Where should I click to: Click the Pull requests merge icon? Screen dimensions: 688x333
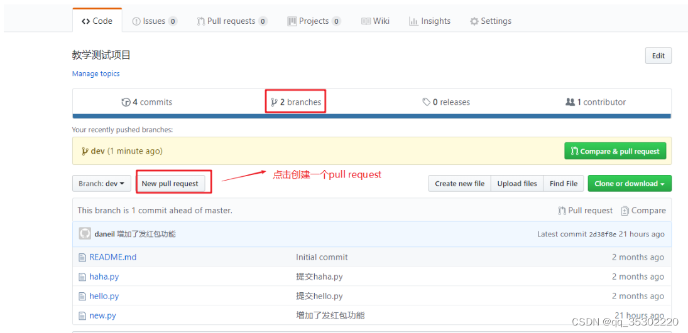coord(201,21)
